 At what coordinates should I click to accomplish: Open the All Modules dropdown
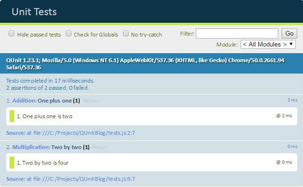(x=268, y=44)
